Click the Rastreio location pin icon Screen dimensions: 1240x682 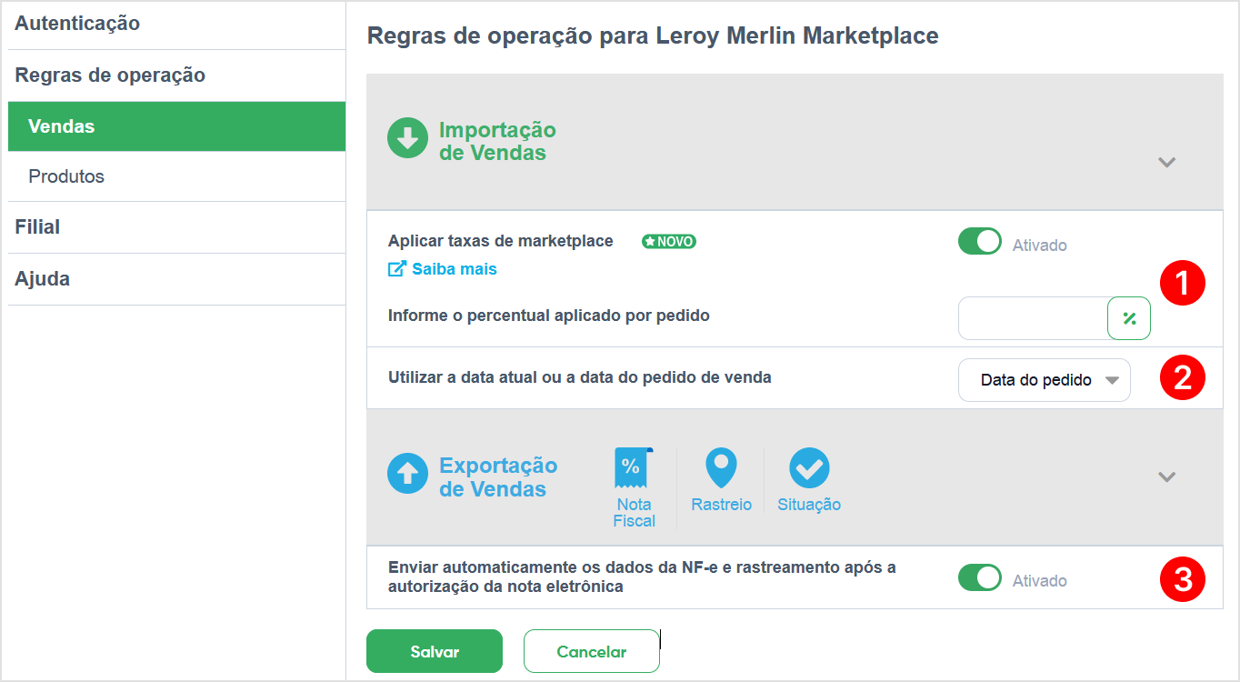[x=721, y=468]
